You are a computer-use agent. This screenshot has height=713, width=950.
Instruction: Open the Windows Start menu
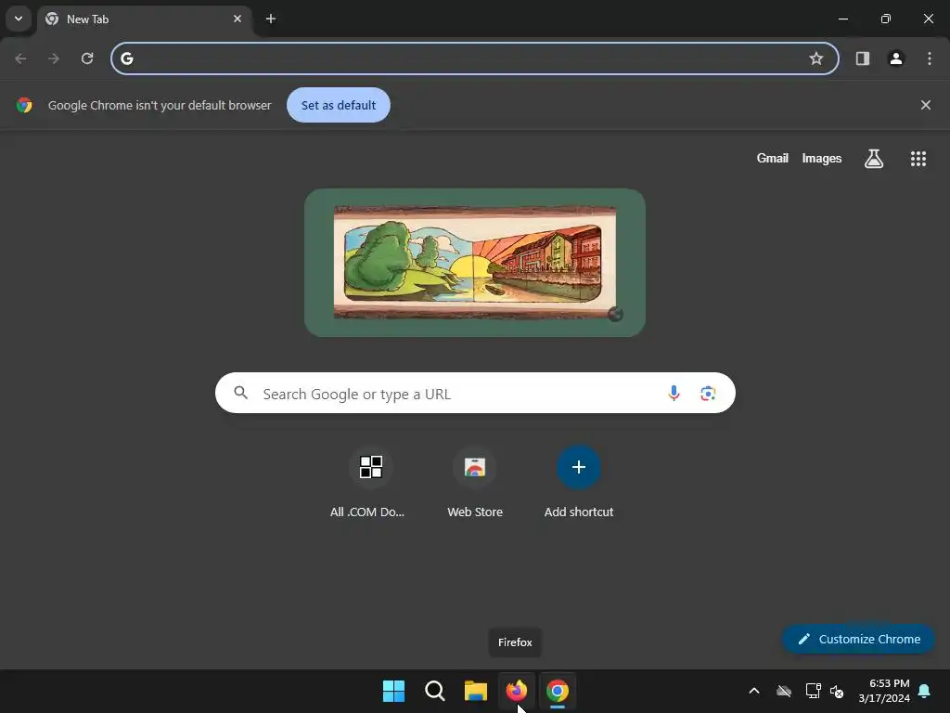(x=393, y=691)
